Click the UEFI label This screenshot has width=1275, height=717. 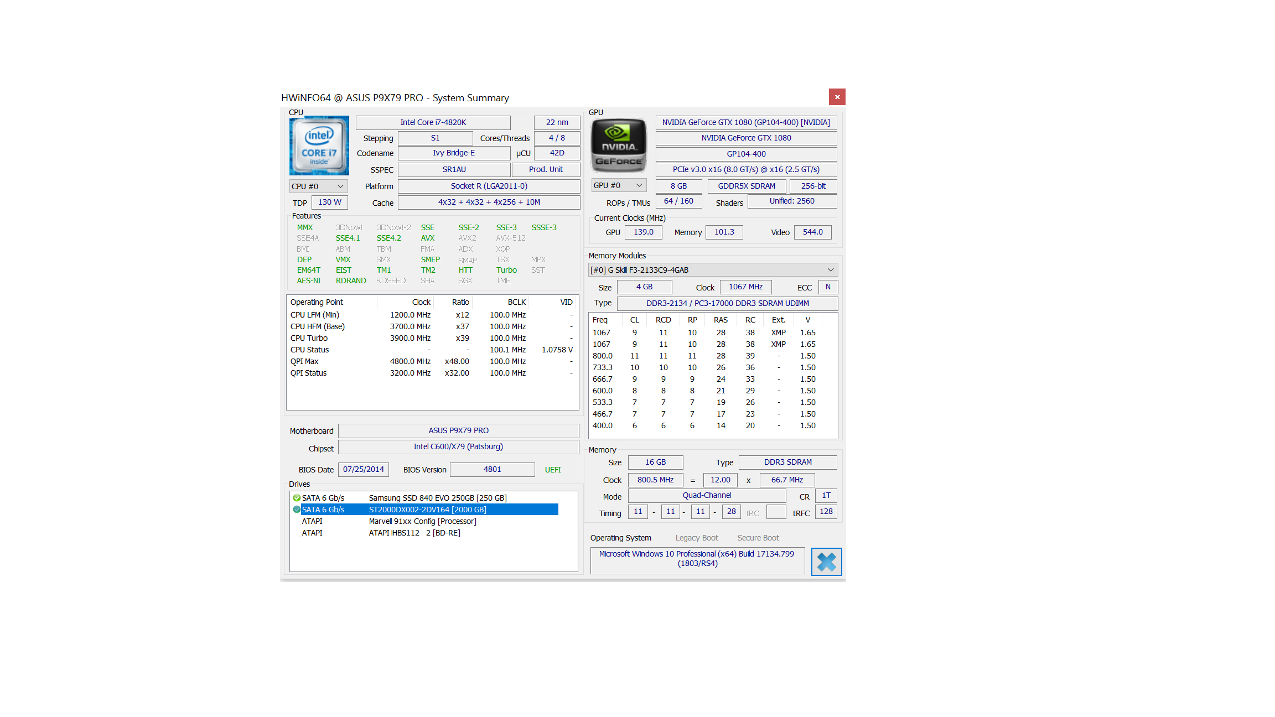pos(552,470)
